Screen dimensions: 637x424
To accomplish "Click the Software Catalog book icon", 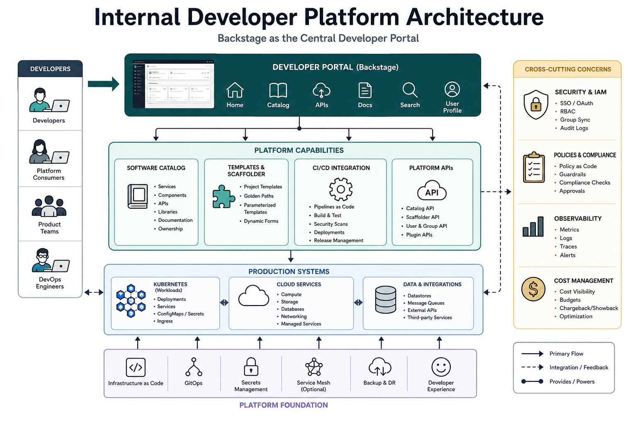I will (137, 196).
